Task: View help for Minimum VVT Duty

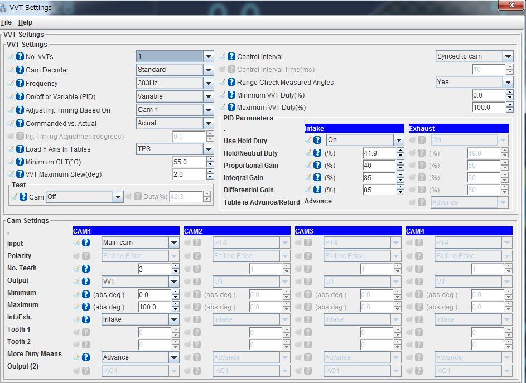Action: [231, 95]
